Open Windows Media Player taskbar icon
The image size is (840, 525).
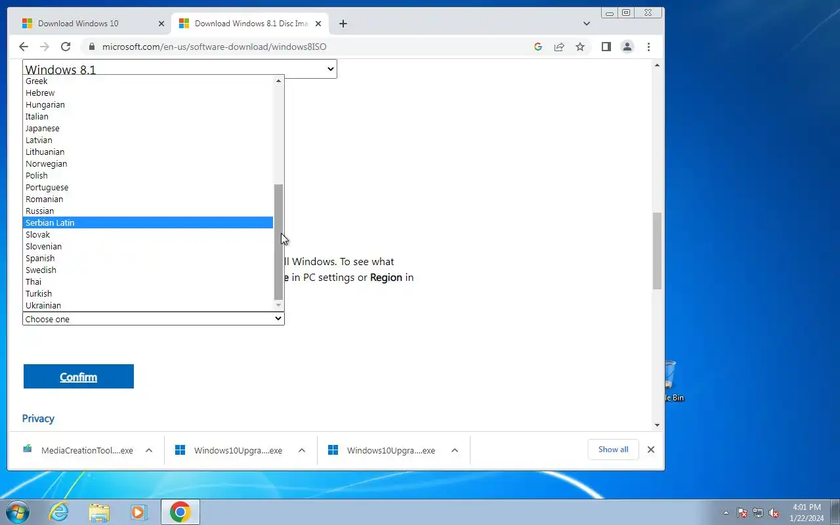[x=138, y=512]
